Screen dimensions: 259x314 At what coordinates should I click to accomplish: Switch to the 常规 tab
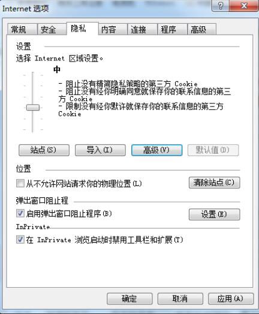click(22, 29)
